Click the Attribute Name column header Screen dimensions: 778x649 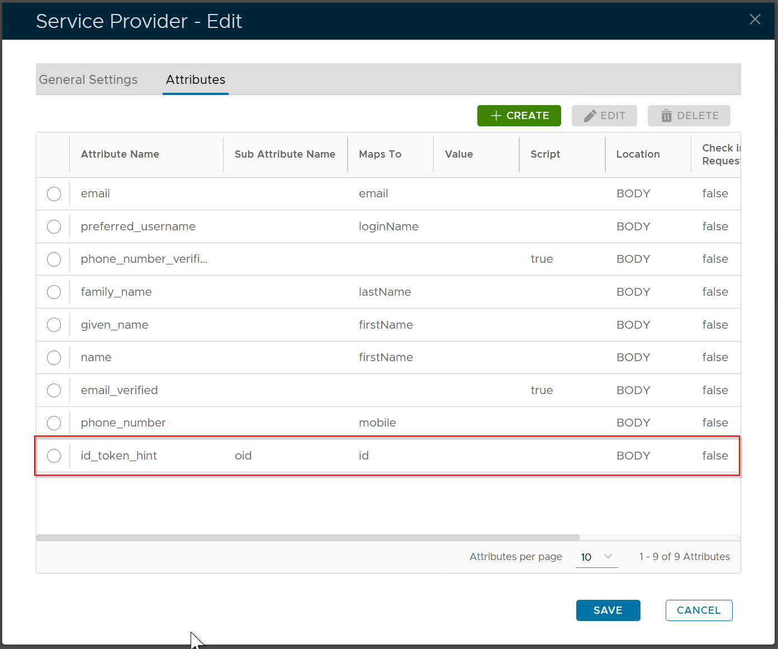coord(120,154)
